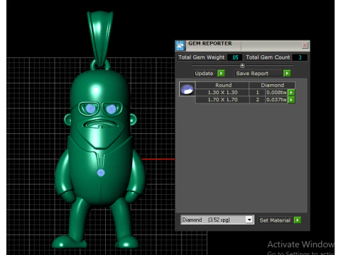Select the round diamond gem thumbnail

click(187, 89)
